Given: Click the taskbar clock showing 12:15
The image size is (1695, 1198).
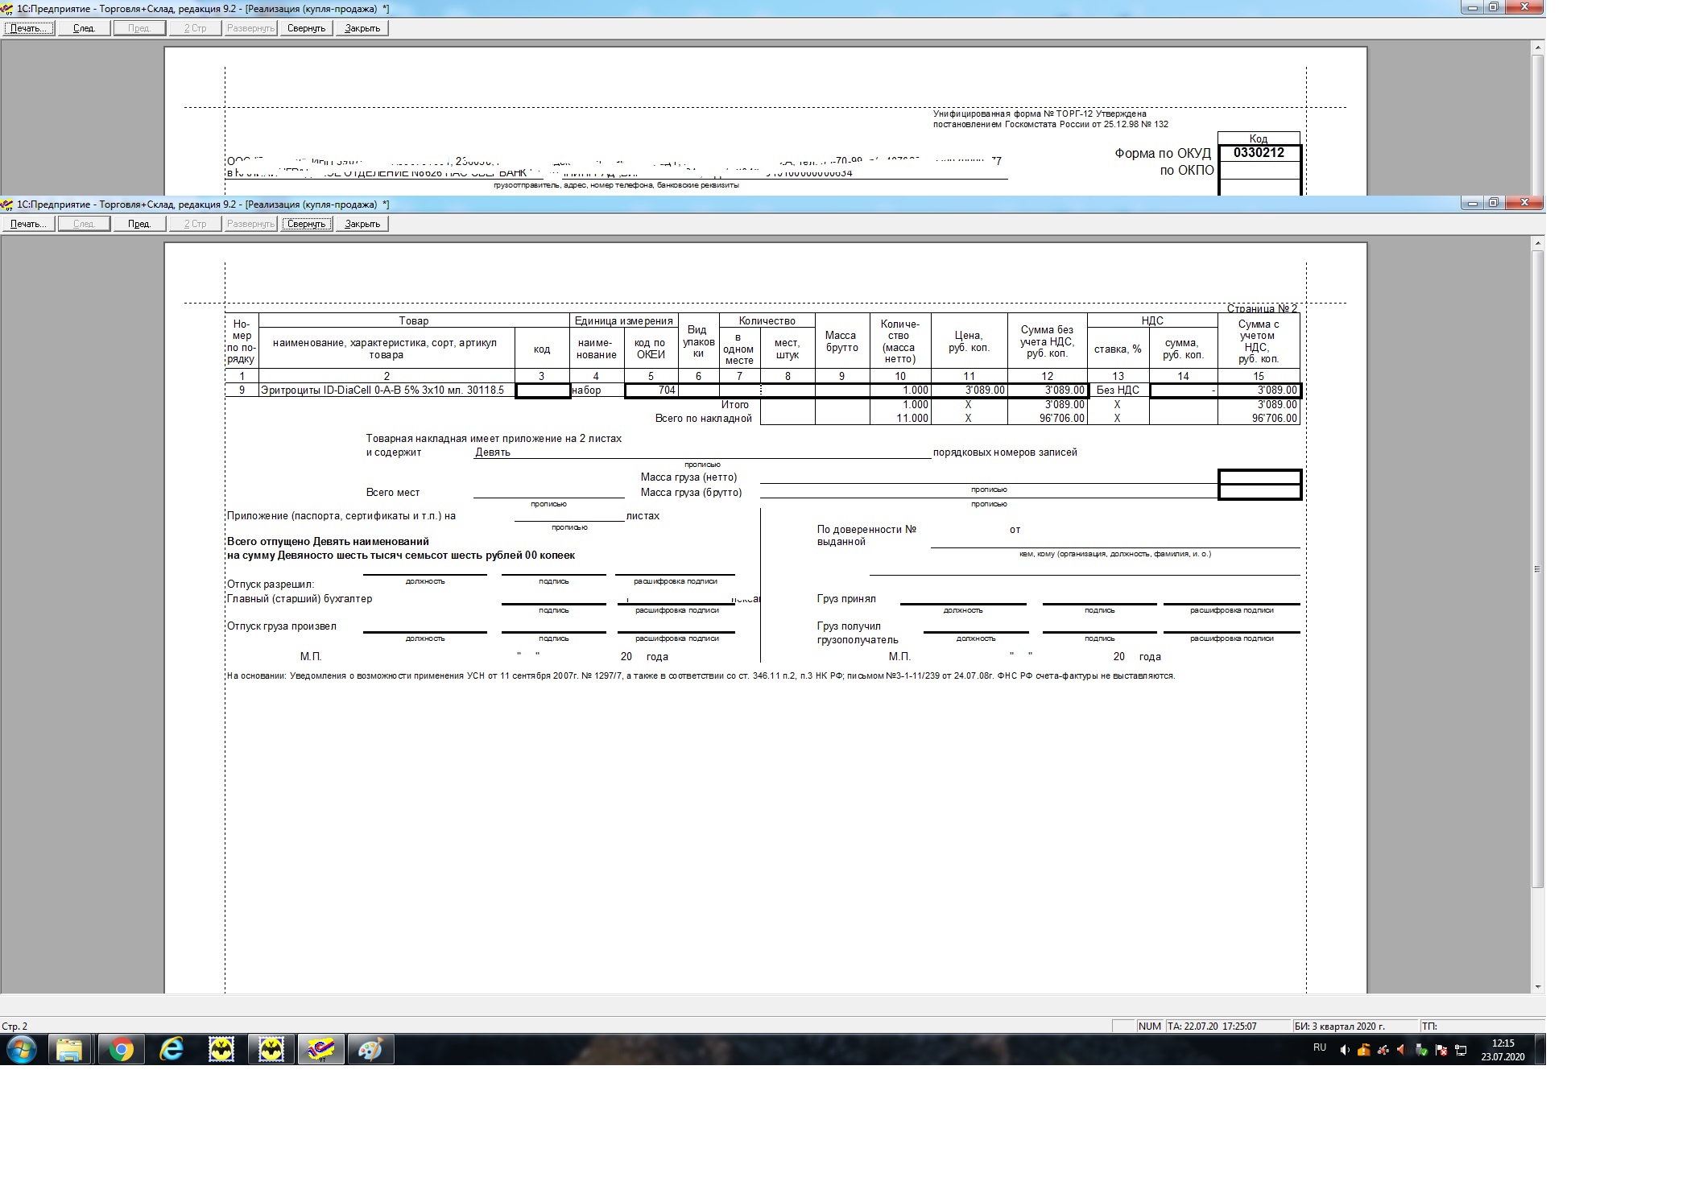Looking at the screenshot, I should pyautogui.click(x=1503, y=1050).
